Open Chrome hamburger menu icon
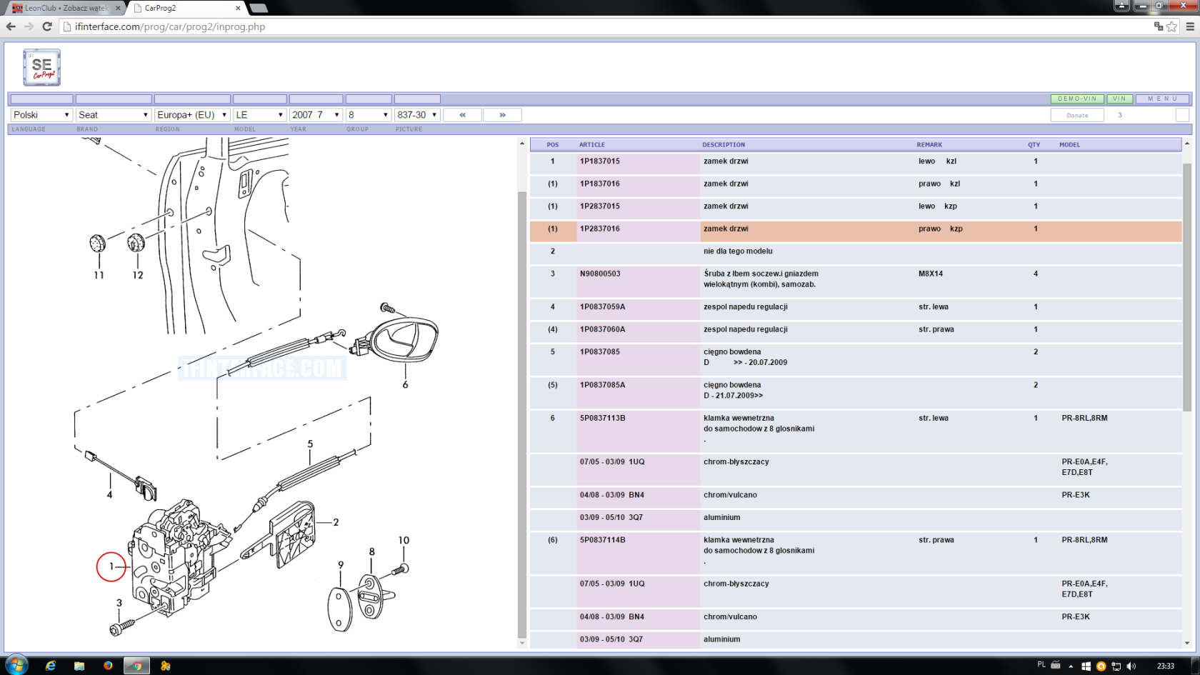Screen dimensions: 1200x675 pos(1190,26)
